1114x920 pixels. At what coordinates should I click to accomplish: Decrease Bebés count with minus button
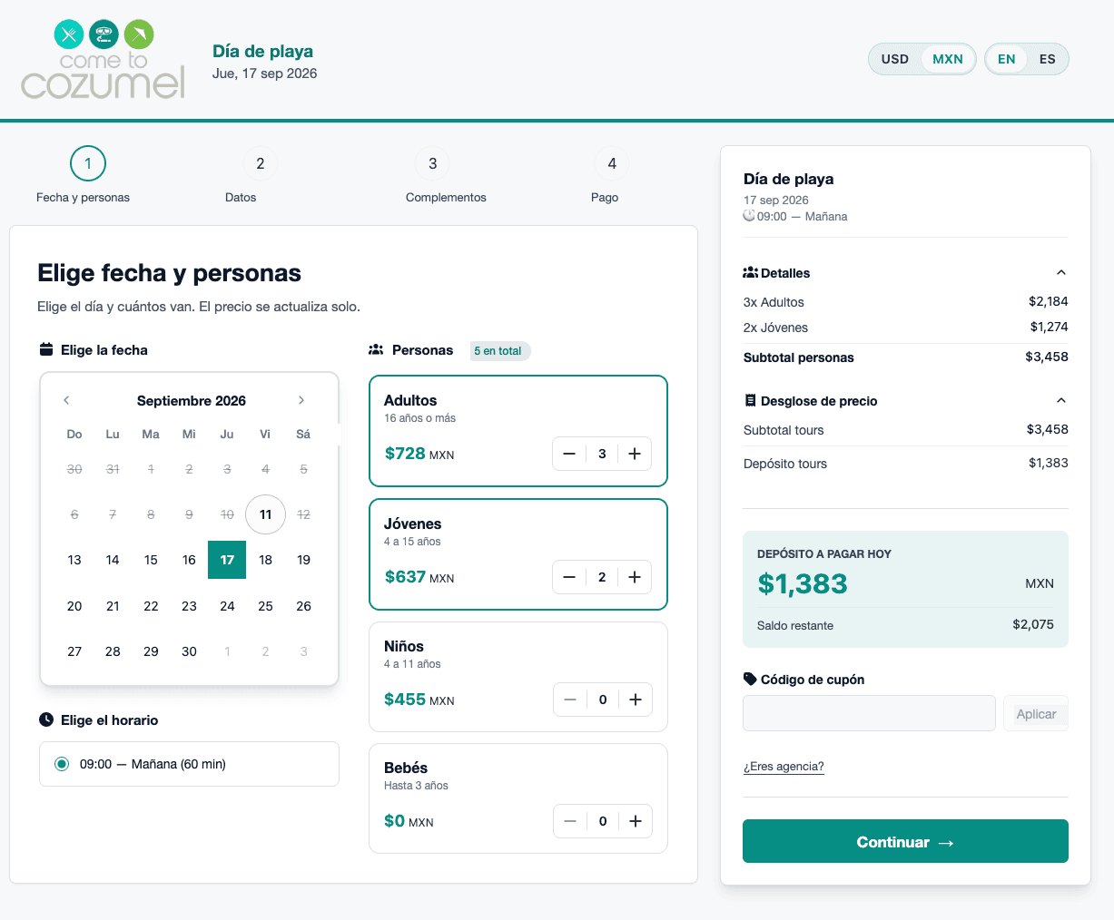pos(570,821)
